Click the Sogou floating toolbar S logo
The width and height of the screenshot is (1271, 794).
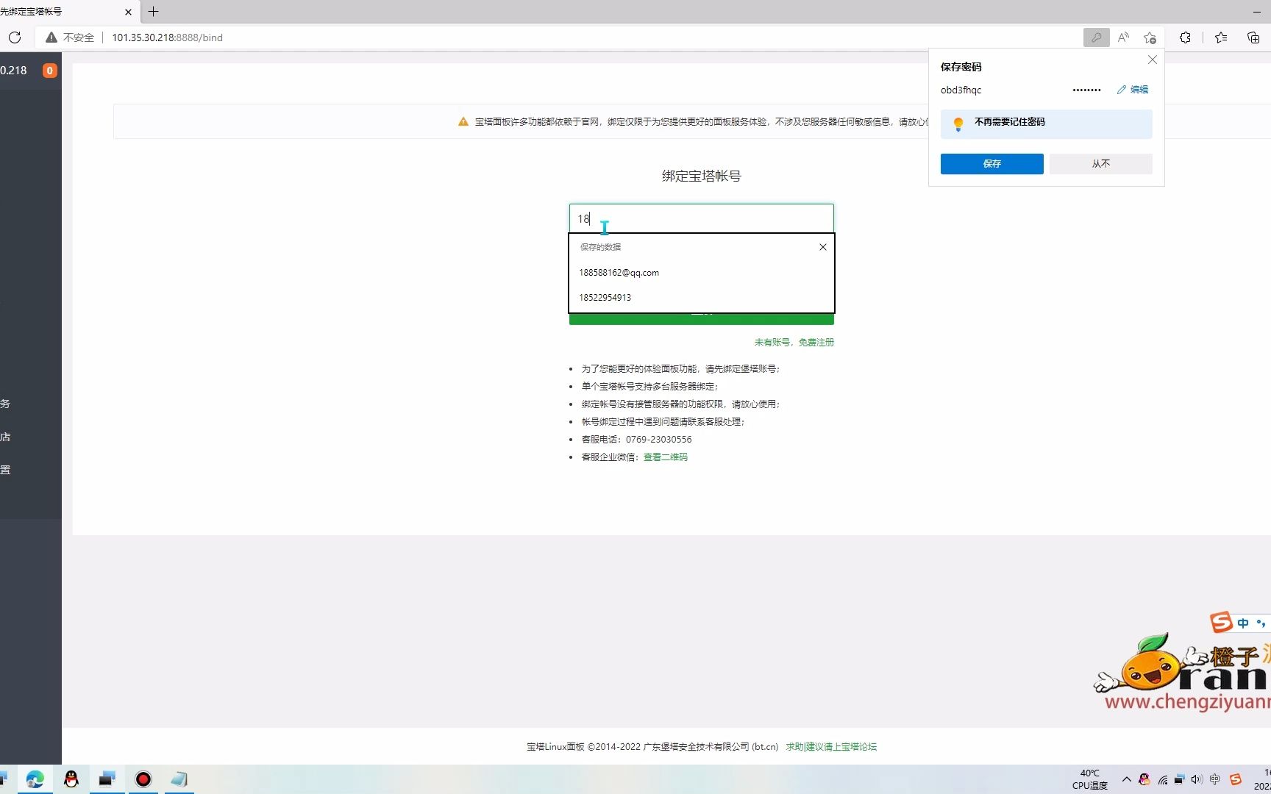[x=1221, y=623]
